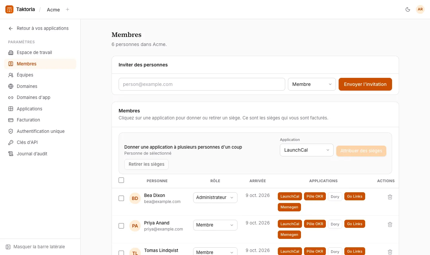
Task: Click the Facturation card icon
Action: point(11,120)
